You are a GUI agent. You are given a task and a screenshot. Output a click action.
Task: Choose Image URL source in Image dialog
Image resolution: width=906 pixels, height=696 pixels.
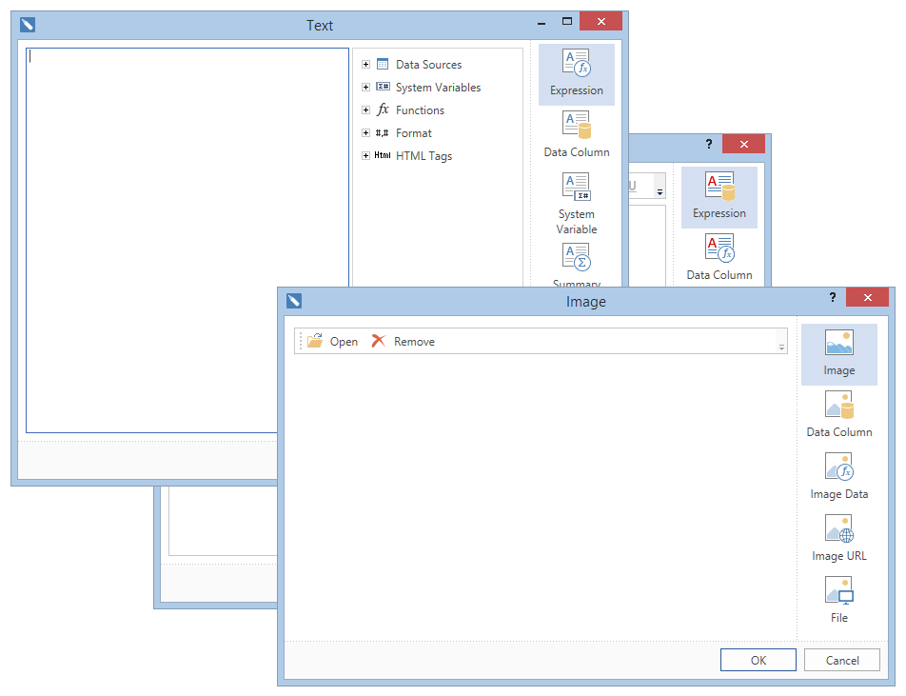839,539
